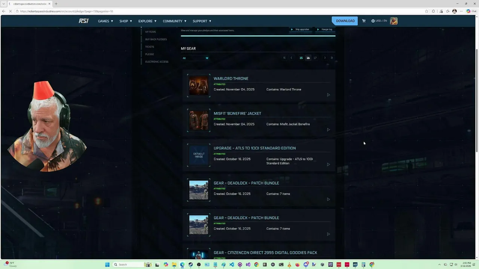This screenshot has height=269, width=479.
Task: Select Tickets in account sidebar
Action: [150, 47]
